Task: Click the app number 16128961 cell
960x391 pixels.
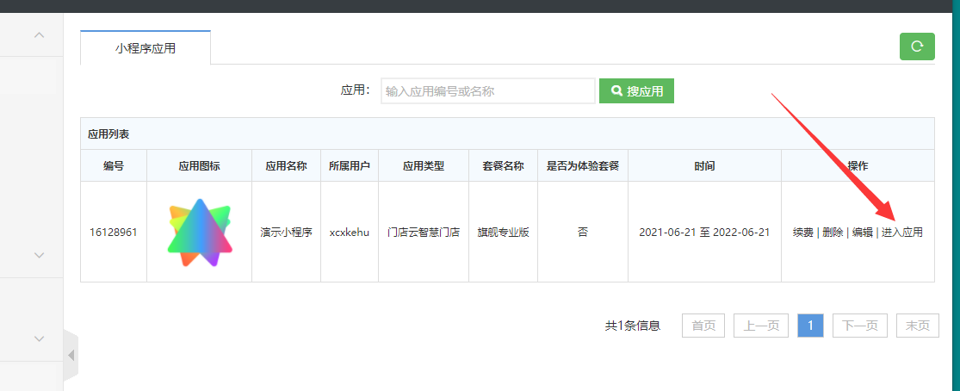Action: click(114, 233)
